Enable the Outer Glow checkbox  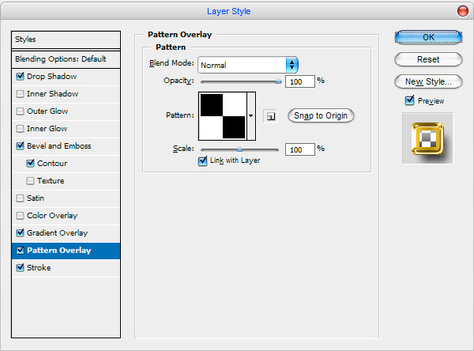pyautogui.click(x=20, y=111)
